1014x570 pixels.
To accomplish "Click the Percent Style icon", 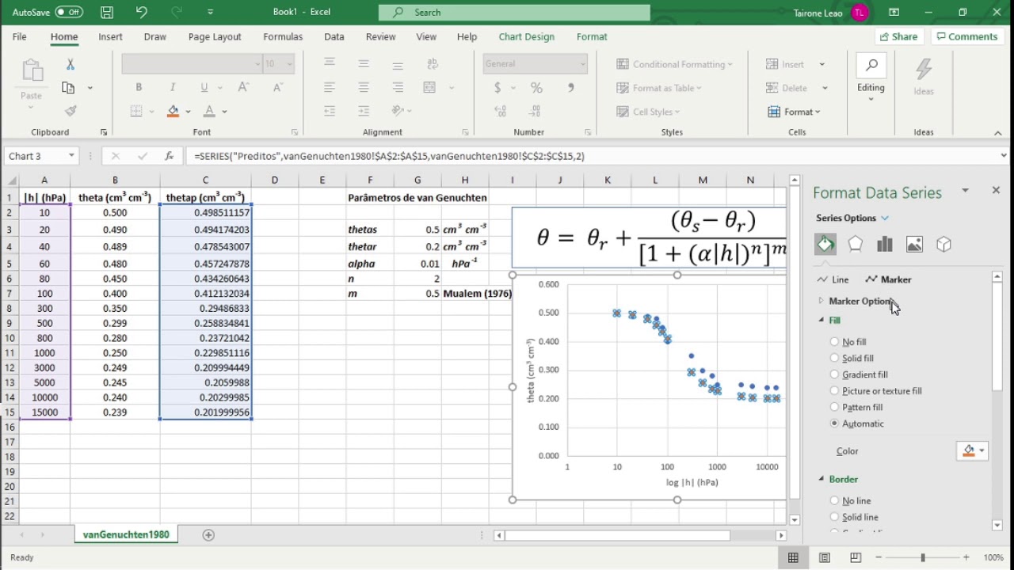I will 536,88.
